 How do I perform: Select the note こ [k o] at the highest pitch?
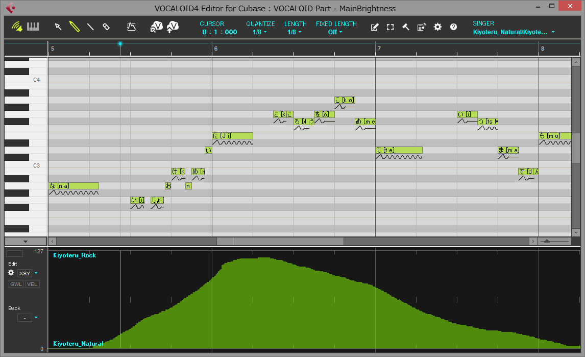pos(345,100)
